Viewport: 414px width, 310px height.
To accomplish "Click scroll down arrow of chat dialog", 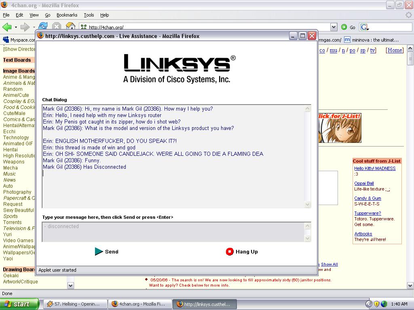I will click(x=307, y=204).
